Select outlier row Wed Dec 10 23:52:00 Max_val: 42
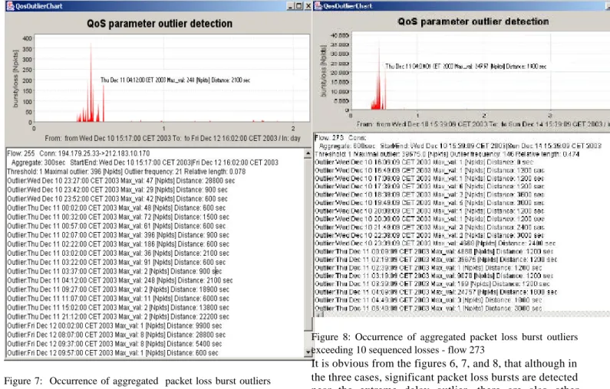Screen dimensions: 610x389 117,199
